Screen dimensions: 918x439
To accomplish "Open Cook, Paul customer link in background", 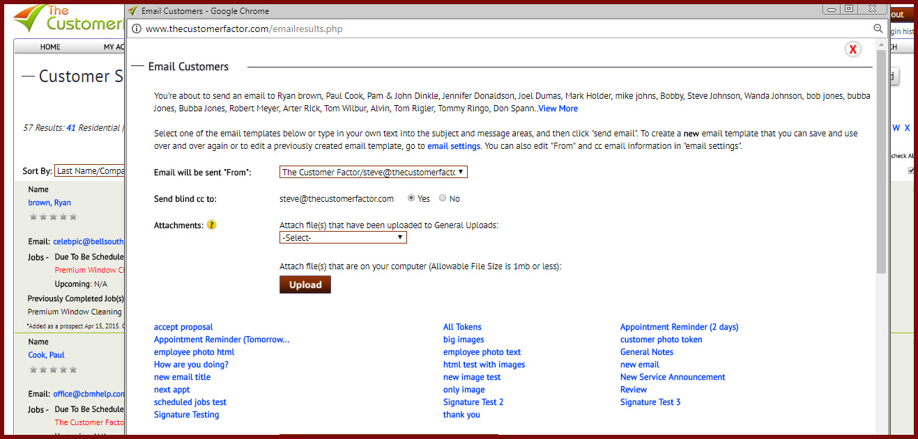I will tap(47, 355).
